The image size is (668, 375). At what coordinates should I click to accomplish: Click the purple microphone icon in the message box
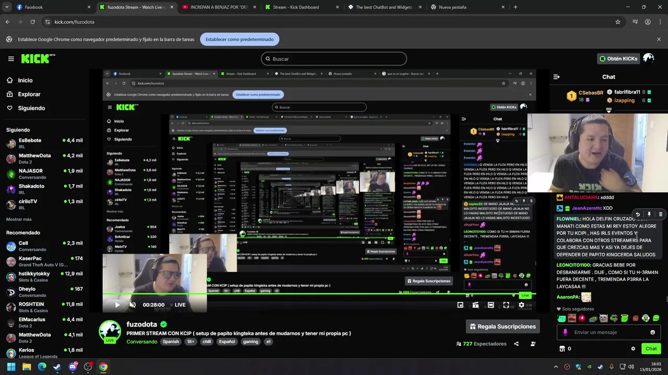pos(565,332)
